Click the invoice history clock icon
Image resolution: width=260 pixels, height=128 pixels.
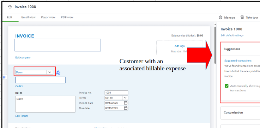click(x=10, y=7)
